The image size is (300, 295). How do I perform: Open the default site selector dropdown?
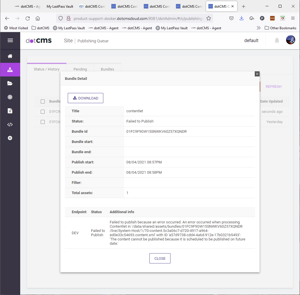251,40
